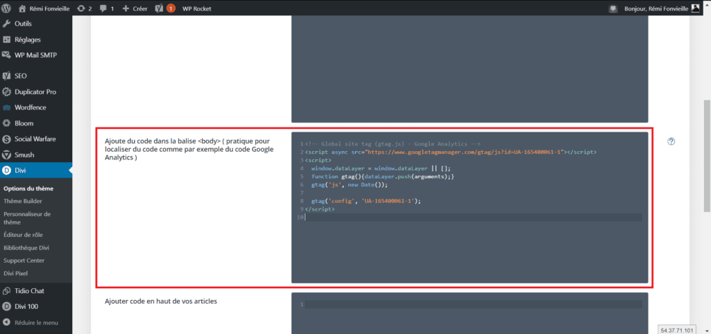Click the page vertical scrollbar

click(x=706, y=156)
